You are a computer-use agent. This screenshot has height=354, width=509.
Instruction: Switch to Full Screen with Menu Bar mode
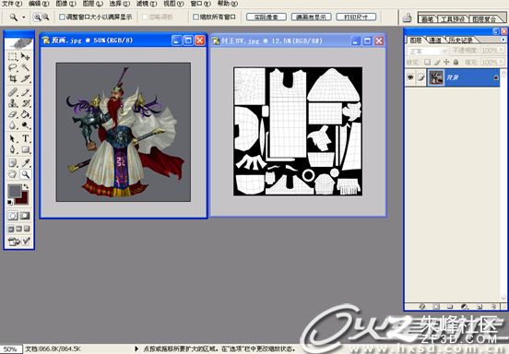pos(18,229)
